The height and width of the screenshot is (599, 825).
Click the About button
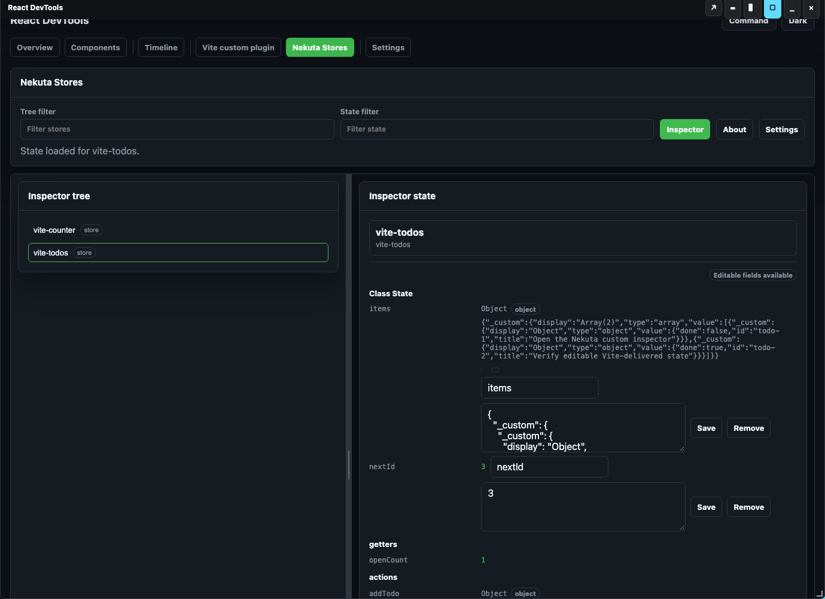click(735, 129)
